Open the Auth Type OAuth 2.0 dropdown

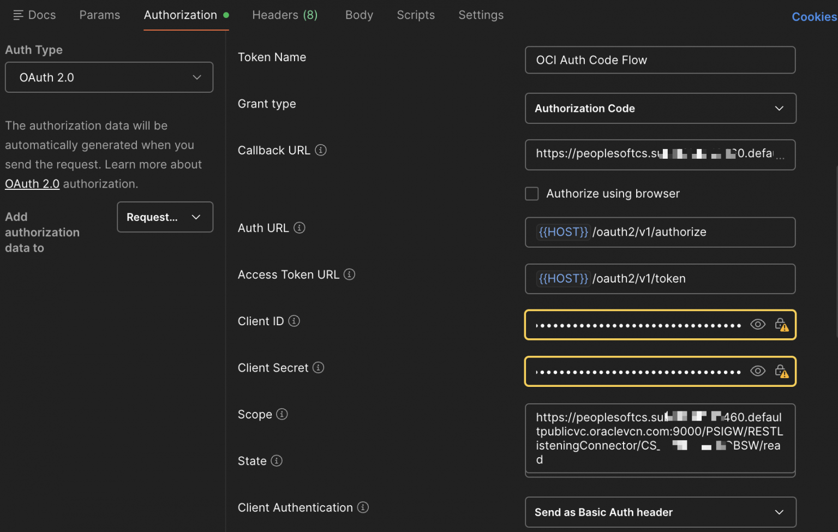(x=109, y=77)
